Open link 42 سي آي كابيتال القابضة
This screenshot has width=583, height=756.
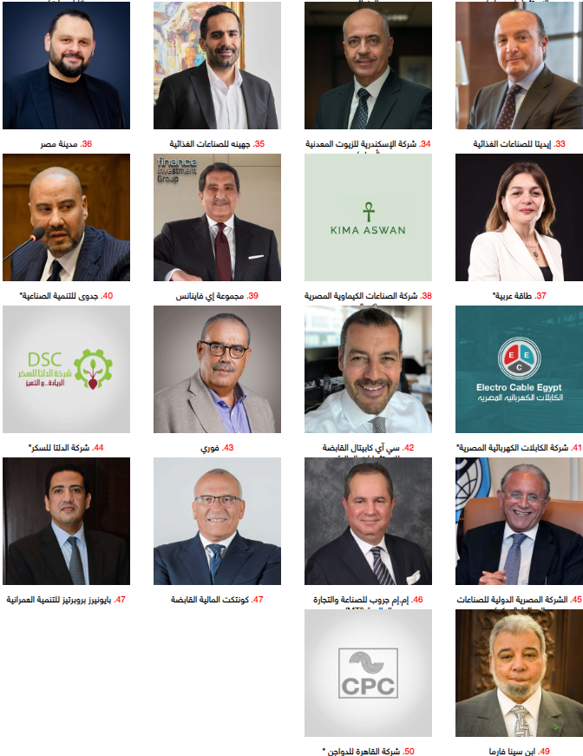click(x=368, y=447)
